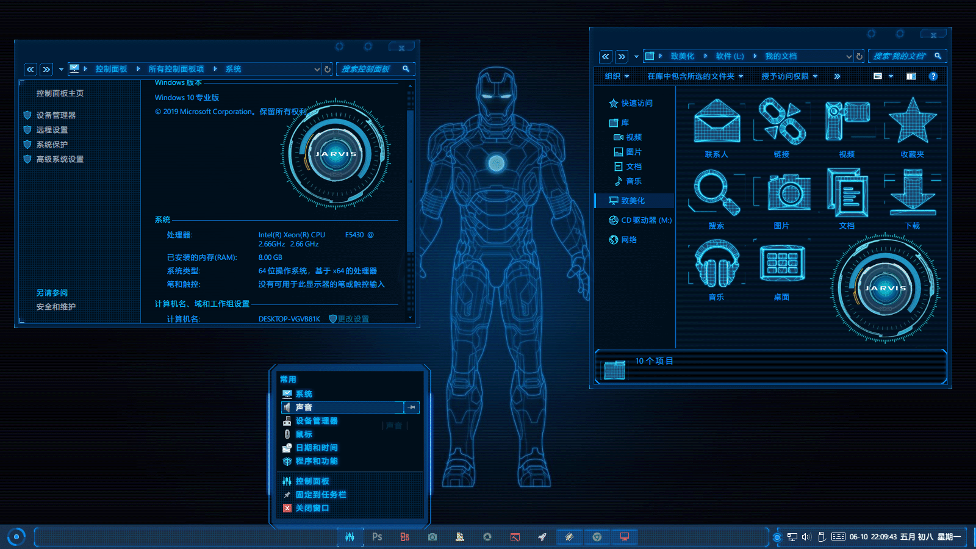
Task: Select 鼠标 in the jump list
Action: (x=350, y=434)
